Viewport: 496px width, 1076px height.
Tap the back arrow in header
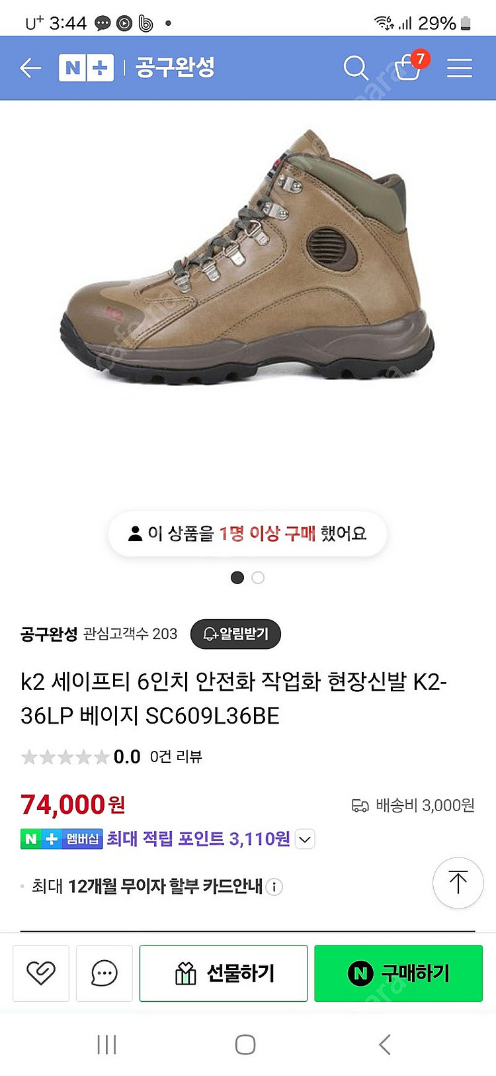(x=30, y=68)
